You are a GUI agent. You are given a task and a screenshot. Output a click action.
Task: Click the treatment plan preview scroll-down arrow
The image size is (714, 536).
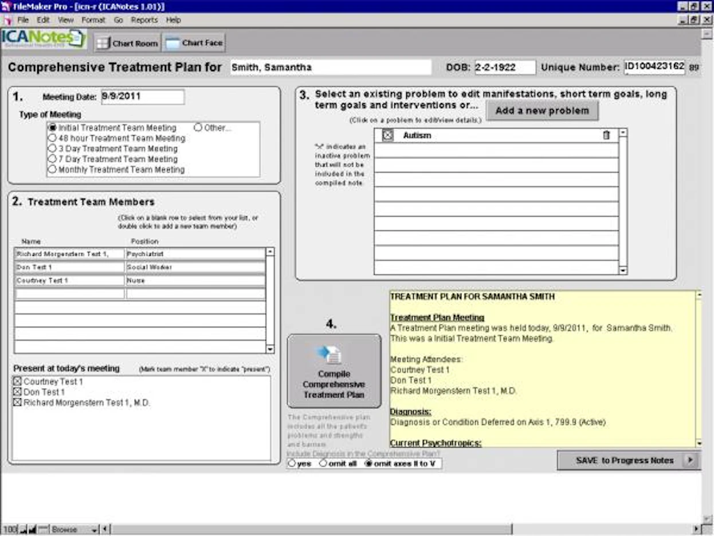pos(699,443)
